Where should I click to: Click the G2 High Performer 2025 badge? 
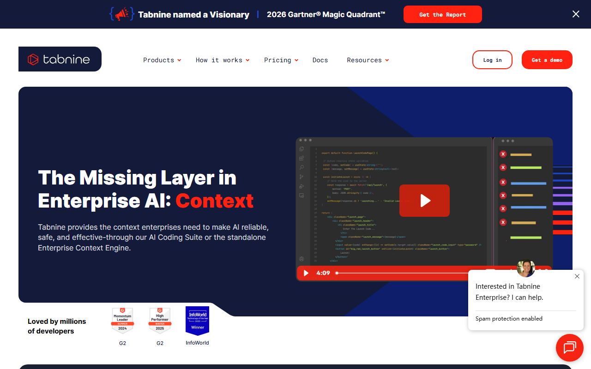click(160, 321)
